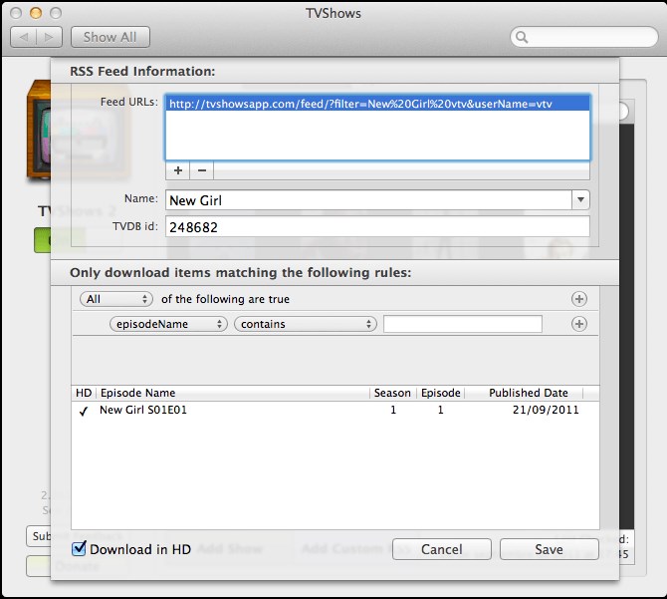Sort by HD column header
667x599 pixels.
(84, 393)
